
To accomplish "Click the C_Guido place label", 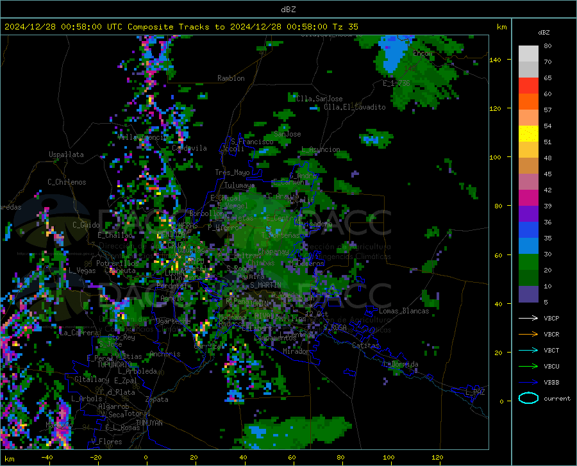I will pos(86,225).
